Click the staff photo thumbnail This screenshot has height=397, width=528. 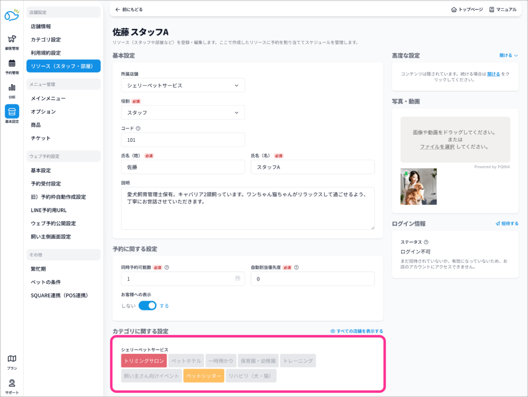(x=419, y=186)
